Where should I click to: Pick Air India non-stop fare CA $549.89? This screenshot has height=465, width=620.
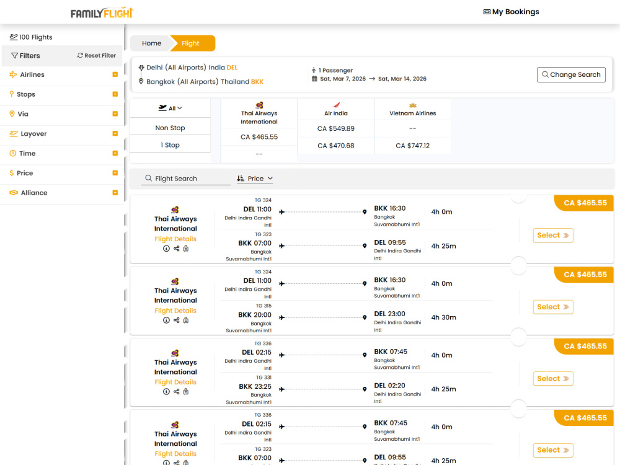pyautogui.click(x=335, y=128)
